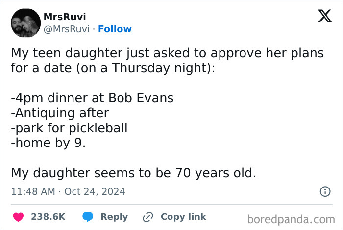Like the tweet with the heart icon
Image resolution: width=343 pixels, height=230 pixels.
coord(19,216)
